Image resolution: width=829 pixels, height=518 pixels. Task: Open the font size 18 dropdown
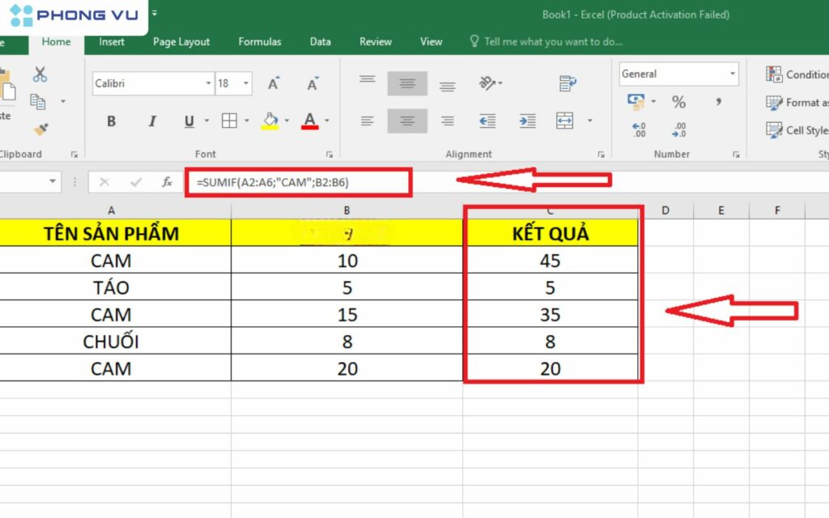tap(245, 83)
